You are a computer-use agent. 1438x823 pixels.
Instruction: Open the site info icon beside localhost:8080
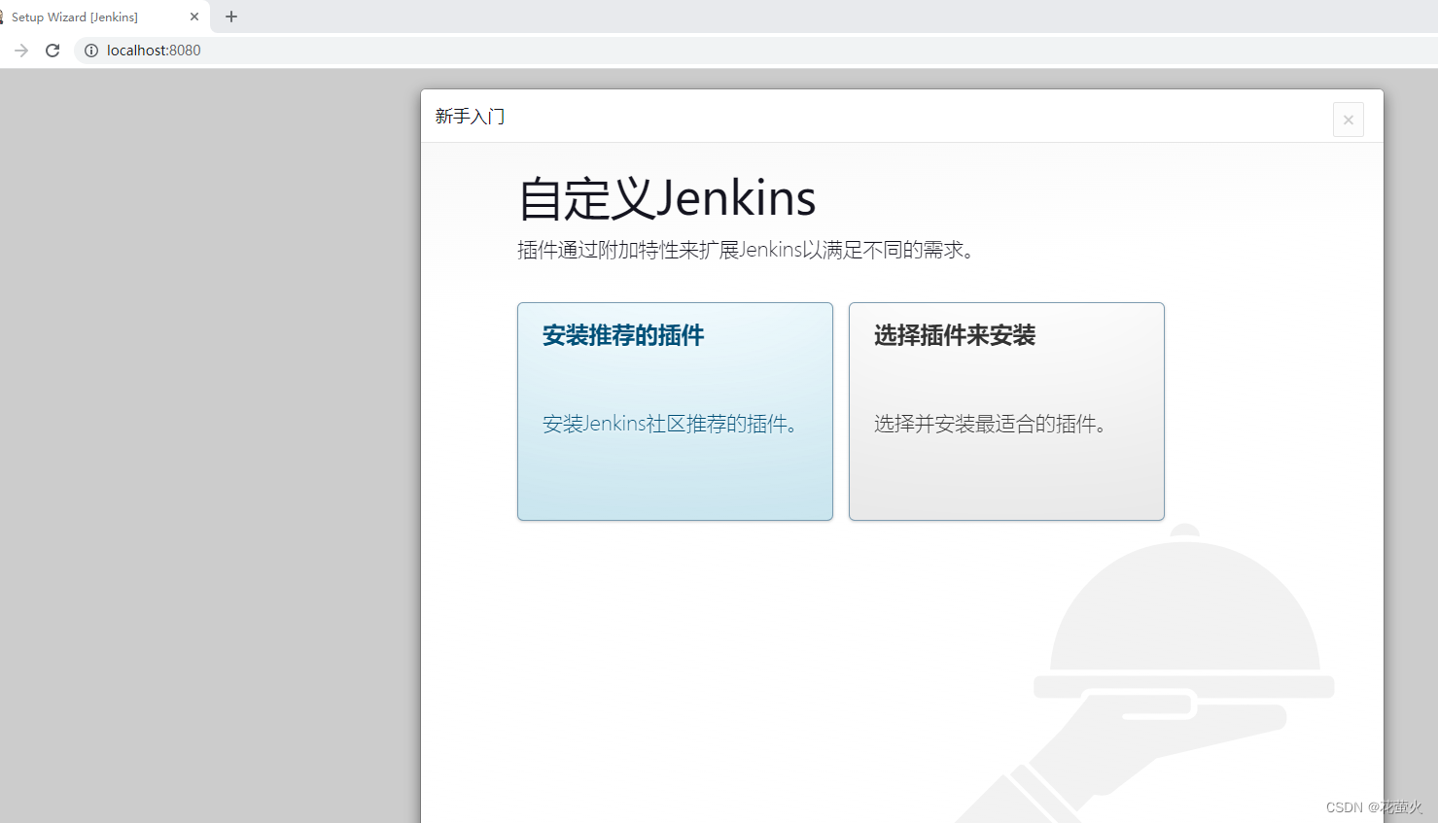(x=90, y=51)
